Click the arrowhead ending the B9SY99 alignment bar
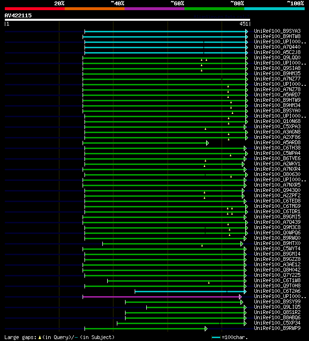 click(x=242, y=302)
